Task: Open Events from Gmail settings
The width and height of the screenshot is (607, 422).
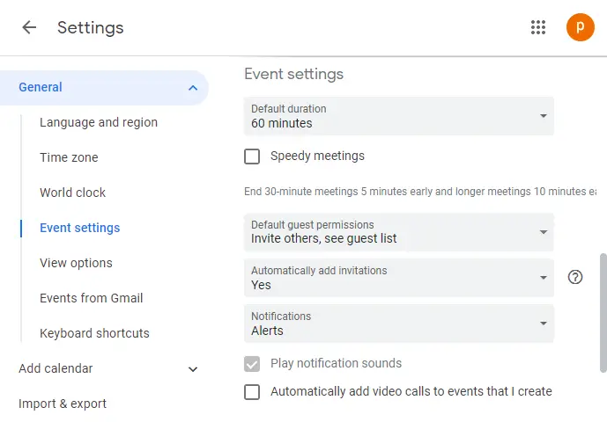Action: click(91, 298)
